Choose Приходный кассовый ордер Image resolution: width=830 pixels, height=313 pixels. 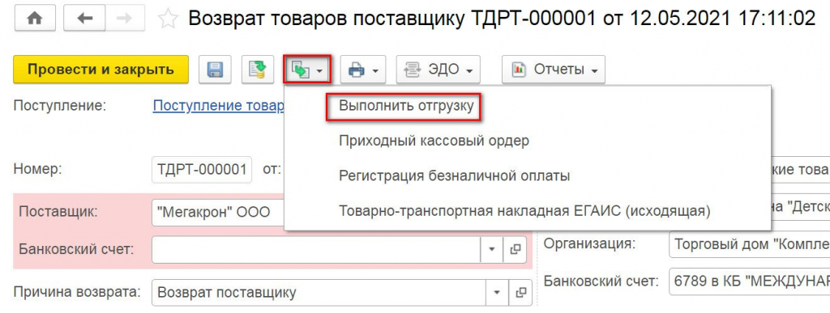434,141
